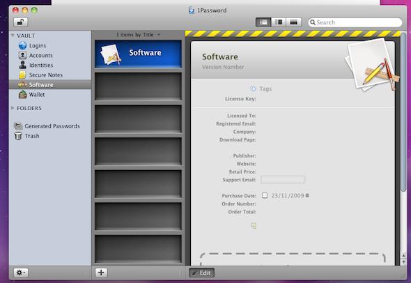Open the Wallet category
411x283 pixels.
[37, 94]
